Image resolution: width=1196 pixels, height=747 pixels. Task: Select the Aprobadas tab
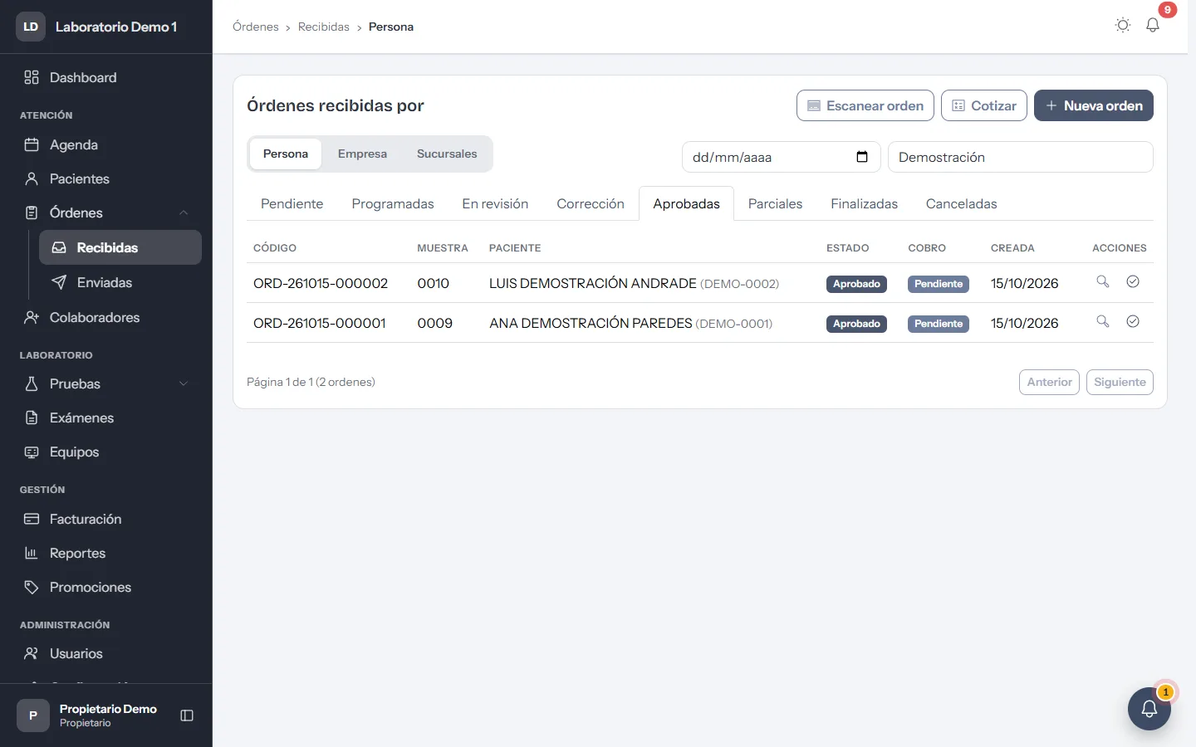click(686, 203)
